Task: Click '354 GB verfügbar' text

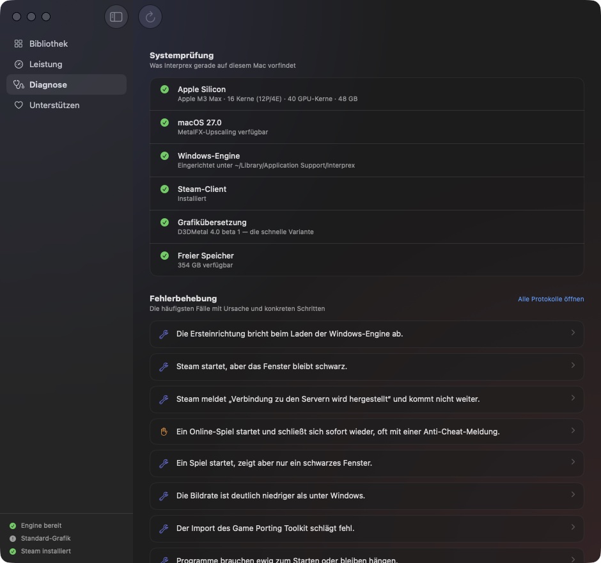Action: [x=205, y=266]
